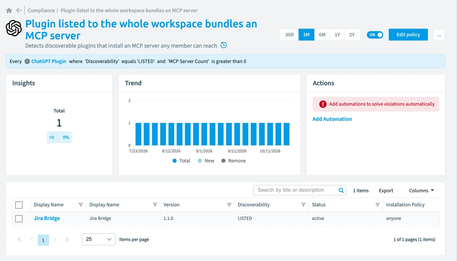
Task: Open the Version column filter
Action: click(x=229, y=205)
